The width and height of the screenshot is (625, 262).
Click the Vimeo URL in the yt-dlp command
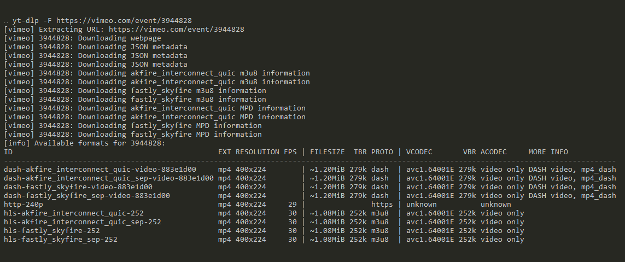pyautogui.click(x=124, y=20)
